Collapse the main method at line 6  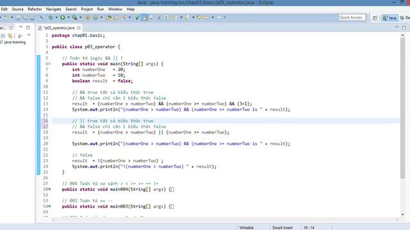click(x=49, y=64)
